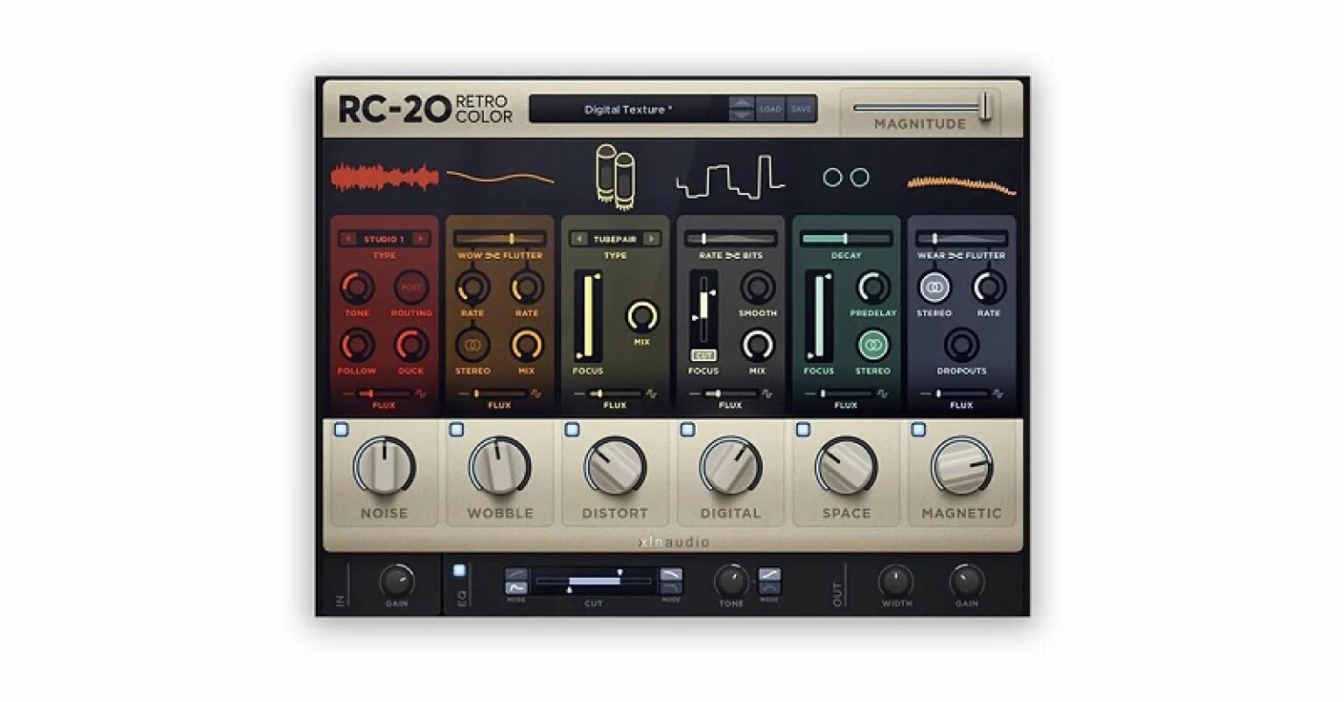Click the Noise Flux waveform icon
Viewport: 1344px width, 702px height.
click(x=421, y=394)
